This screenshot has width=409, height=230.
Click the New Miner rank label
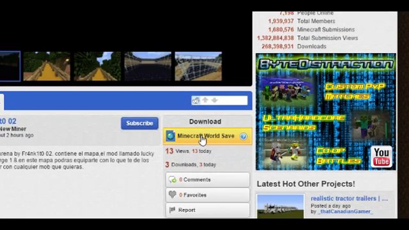[x=13, y=129]
